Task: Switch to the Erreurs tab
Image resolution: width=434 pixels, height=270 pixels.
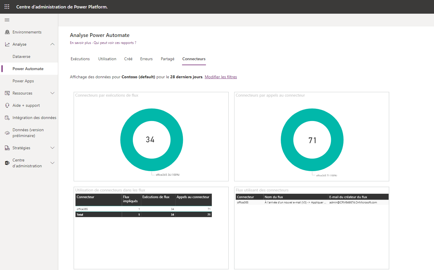Action: (146, 59)
